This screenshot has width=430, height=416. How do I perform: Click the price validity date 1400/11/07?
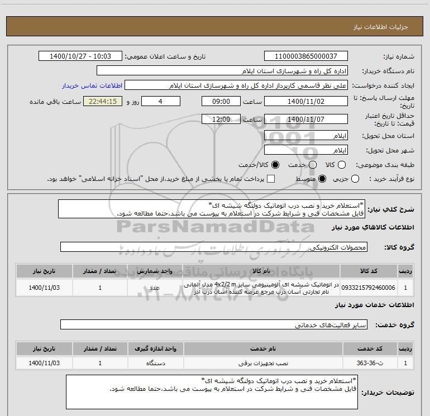(306, 119)
